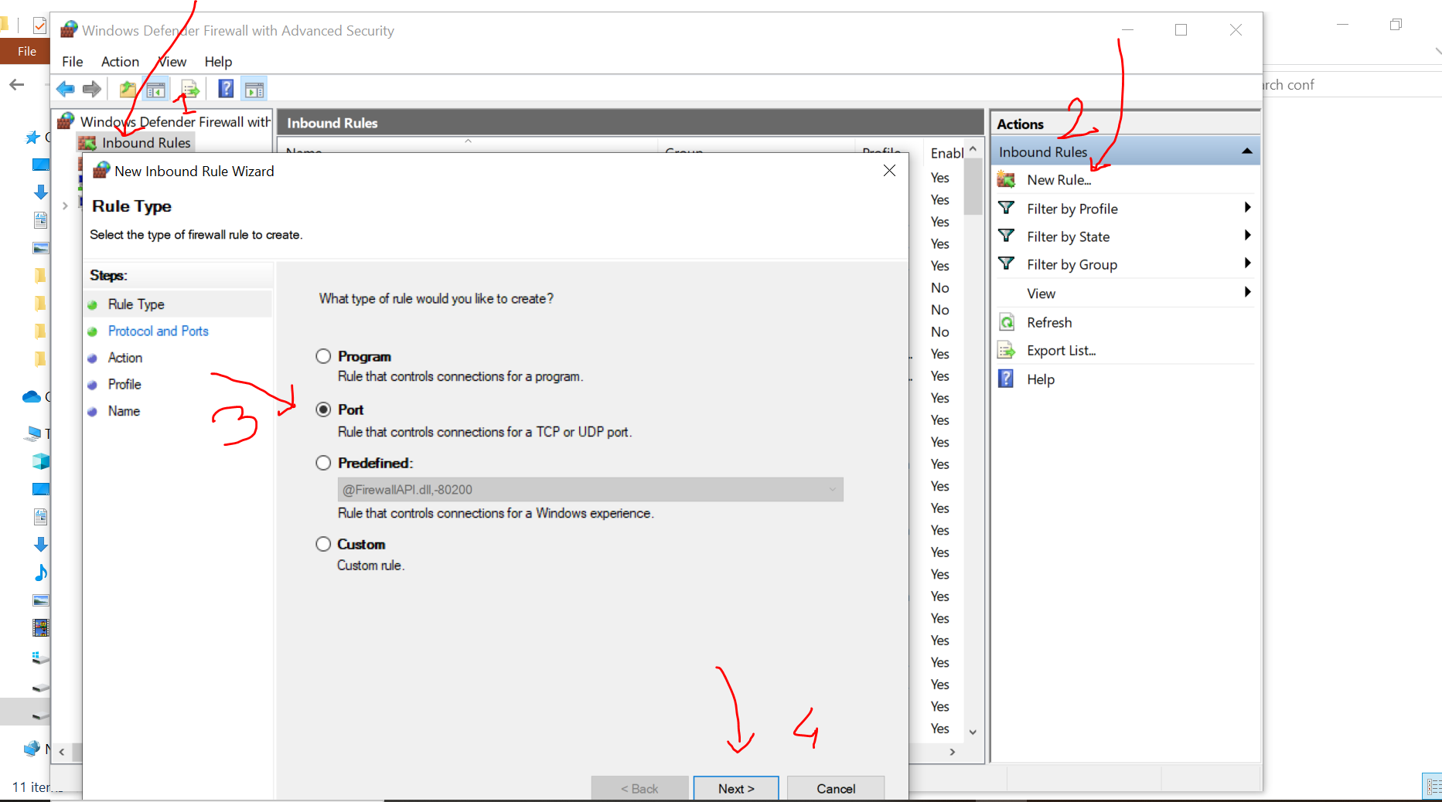Expand the Filter by Profile submenu
The width and height of the screenshot is (1442, 802).
1247,207
